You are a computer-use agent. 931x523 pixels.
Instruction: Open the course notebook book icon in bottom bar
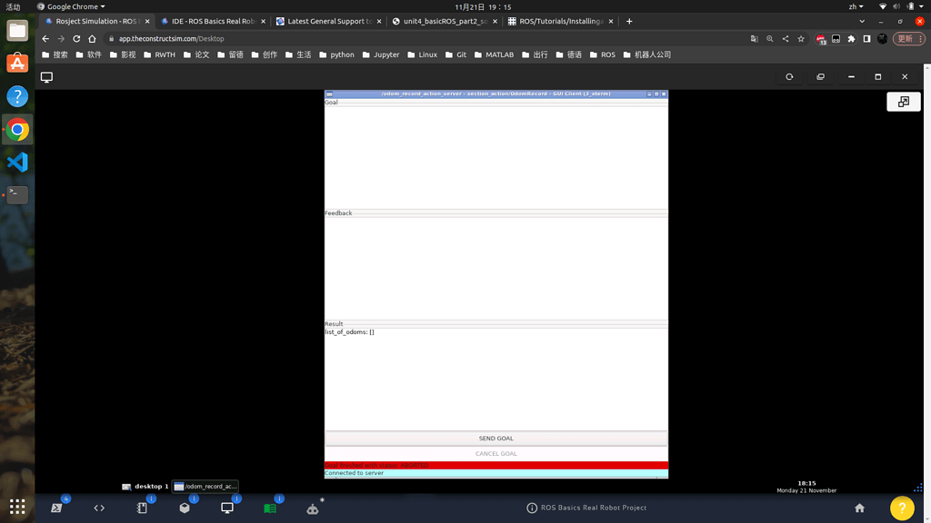coord(269,508)
